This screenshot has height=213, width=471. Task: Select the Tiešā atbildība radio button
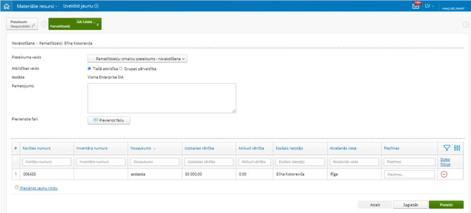point(89,68)
